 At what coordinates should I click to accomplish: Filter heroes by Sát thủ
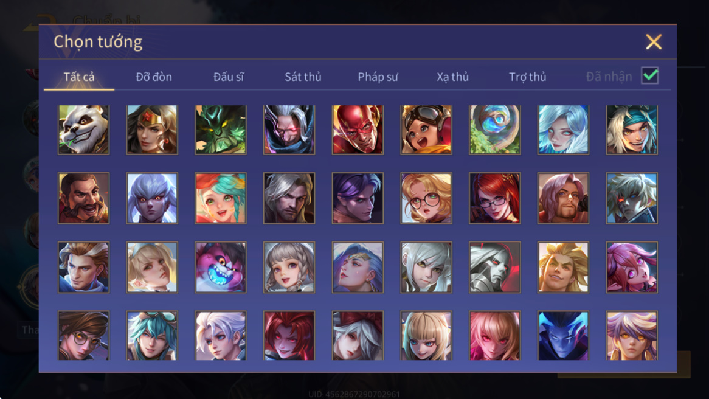click(x=303, y=77)
